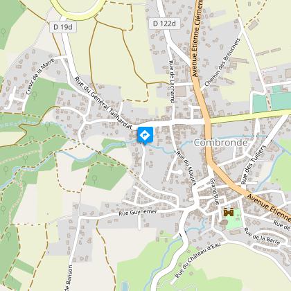This screenshot has height=291, width=291.
Task: Select the D 122d road shield
Action: pyautogui.click(x=164, y=24)
